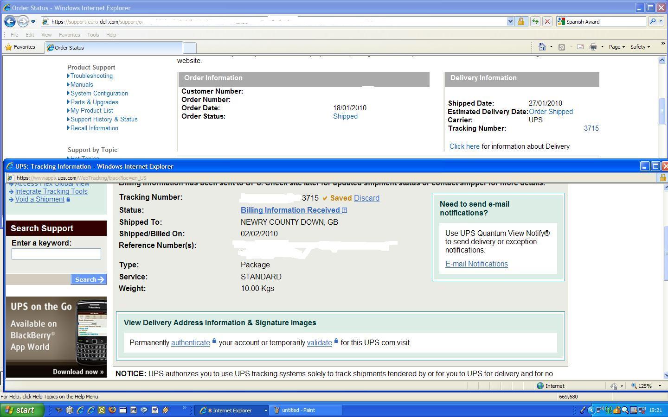Open the 8 Internet Explorer taskbar group
This screenshot has height=417, width=668.
click(232, 410)
